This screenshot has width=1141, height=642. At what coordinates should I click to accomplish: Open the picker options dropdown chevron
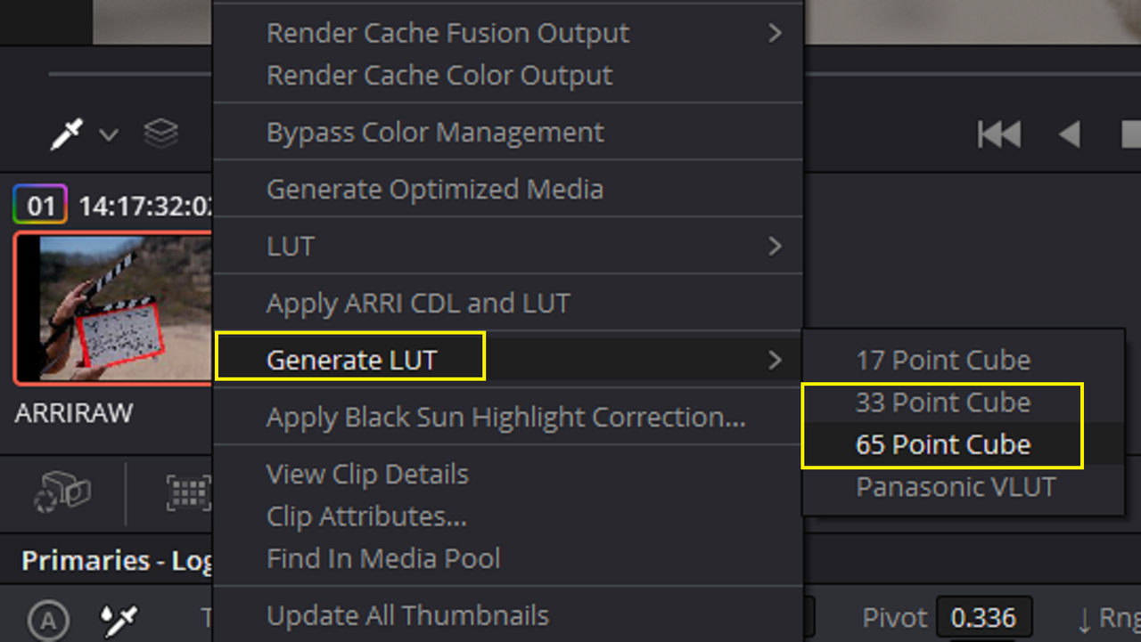[x=109, y=135]
